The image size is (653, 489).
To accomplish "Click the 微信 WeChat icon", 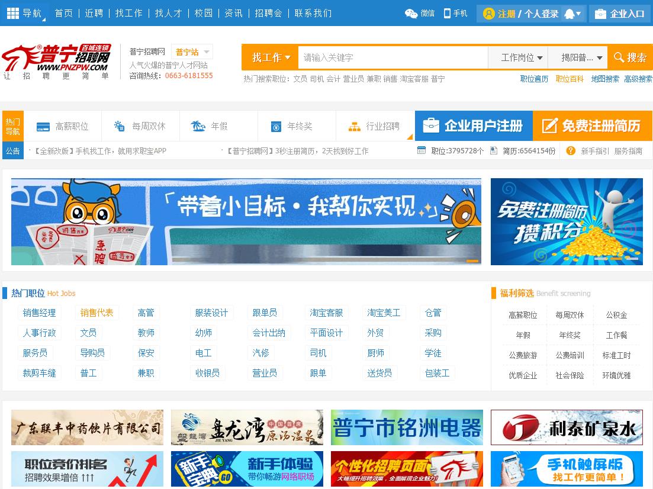I will tap(411, 14).
